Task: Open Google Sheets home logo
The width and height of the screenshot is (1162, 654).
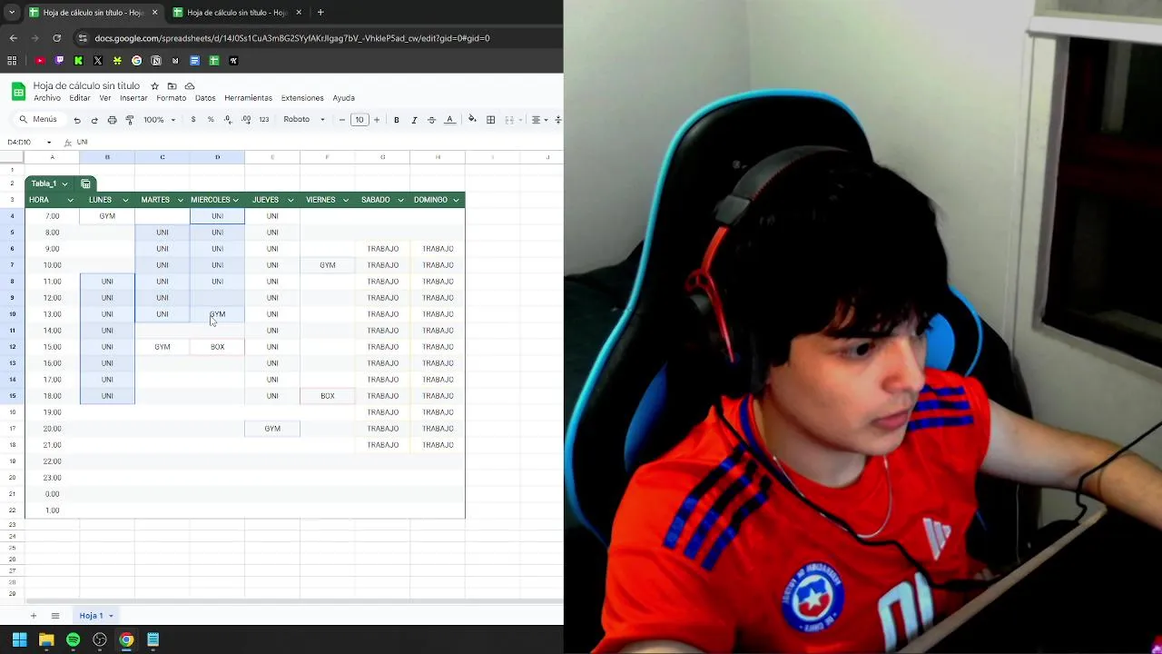Action: point(18,91)
